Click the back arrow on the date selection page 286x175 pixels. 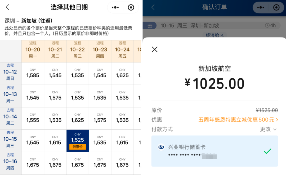[7, 7]
